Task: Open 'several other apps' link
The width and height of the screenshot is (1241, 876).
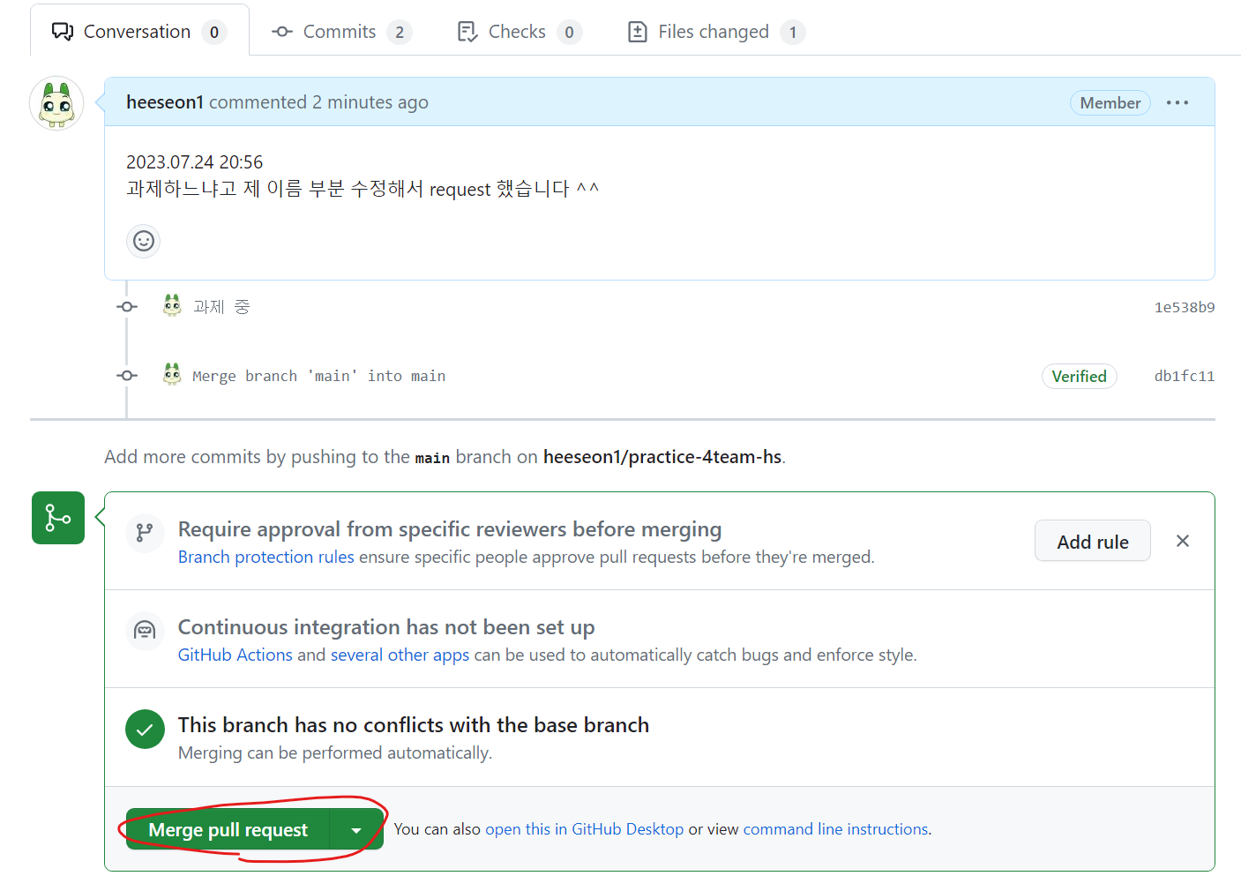Action: click(400, 655)
